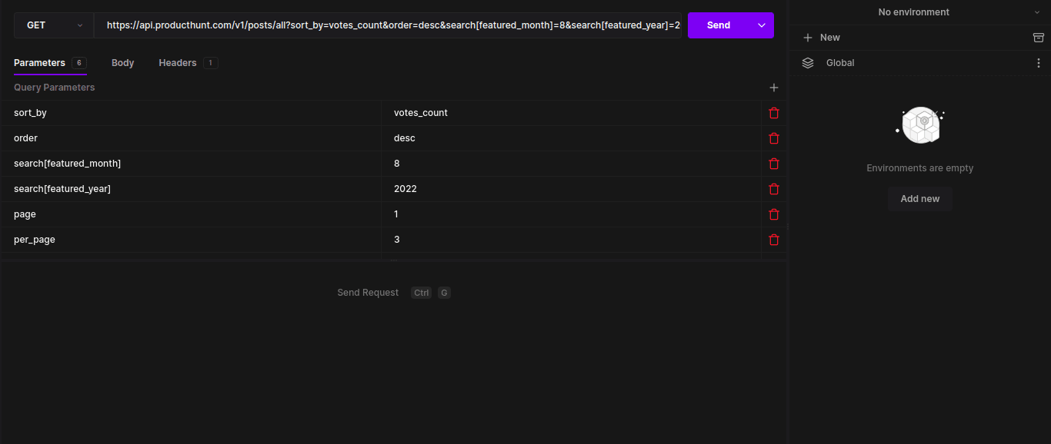This screenshot has height=444, width=1051.
Task: Edit the order key field
Action: (191, 138)
